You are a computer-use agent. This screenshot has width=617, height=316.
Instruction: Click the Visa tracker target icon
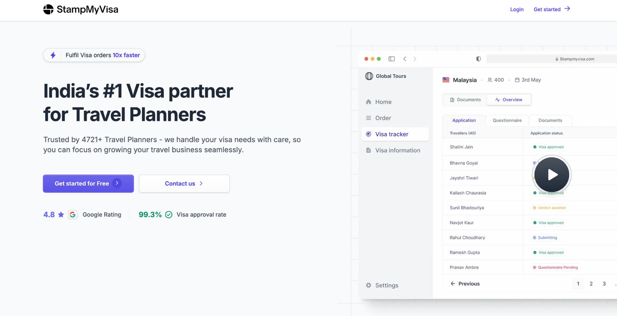coord(368,134)
